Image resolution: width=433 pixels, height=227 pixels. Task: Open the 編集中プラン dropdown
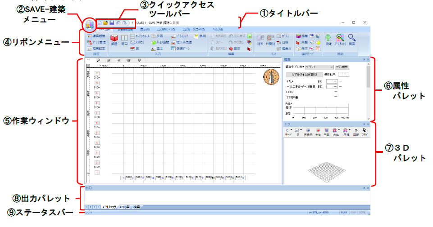click(319, 67)
